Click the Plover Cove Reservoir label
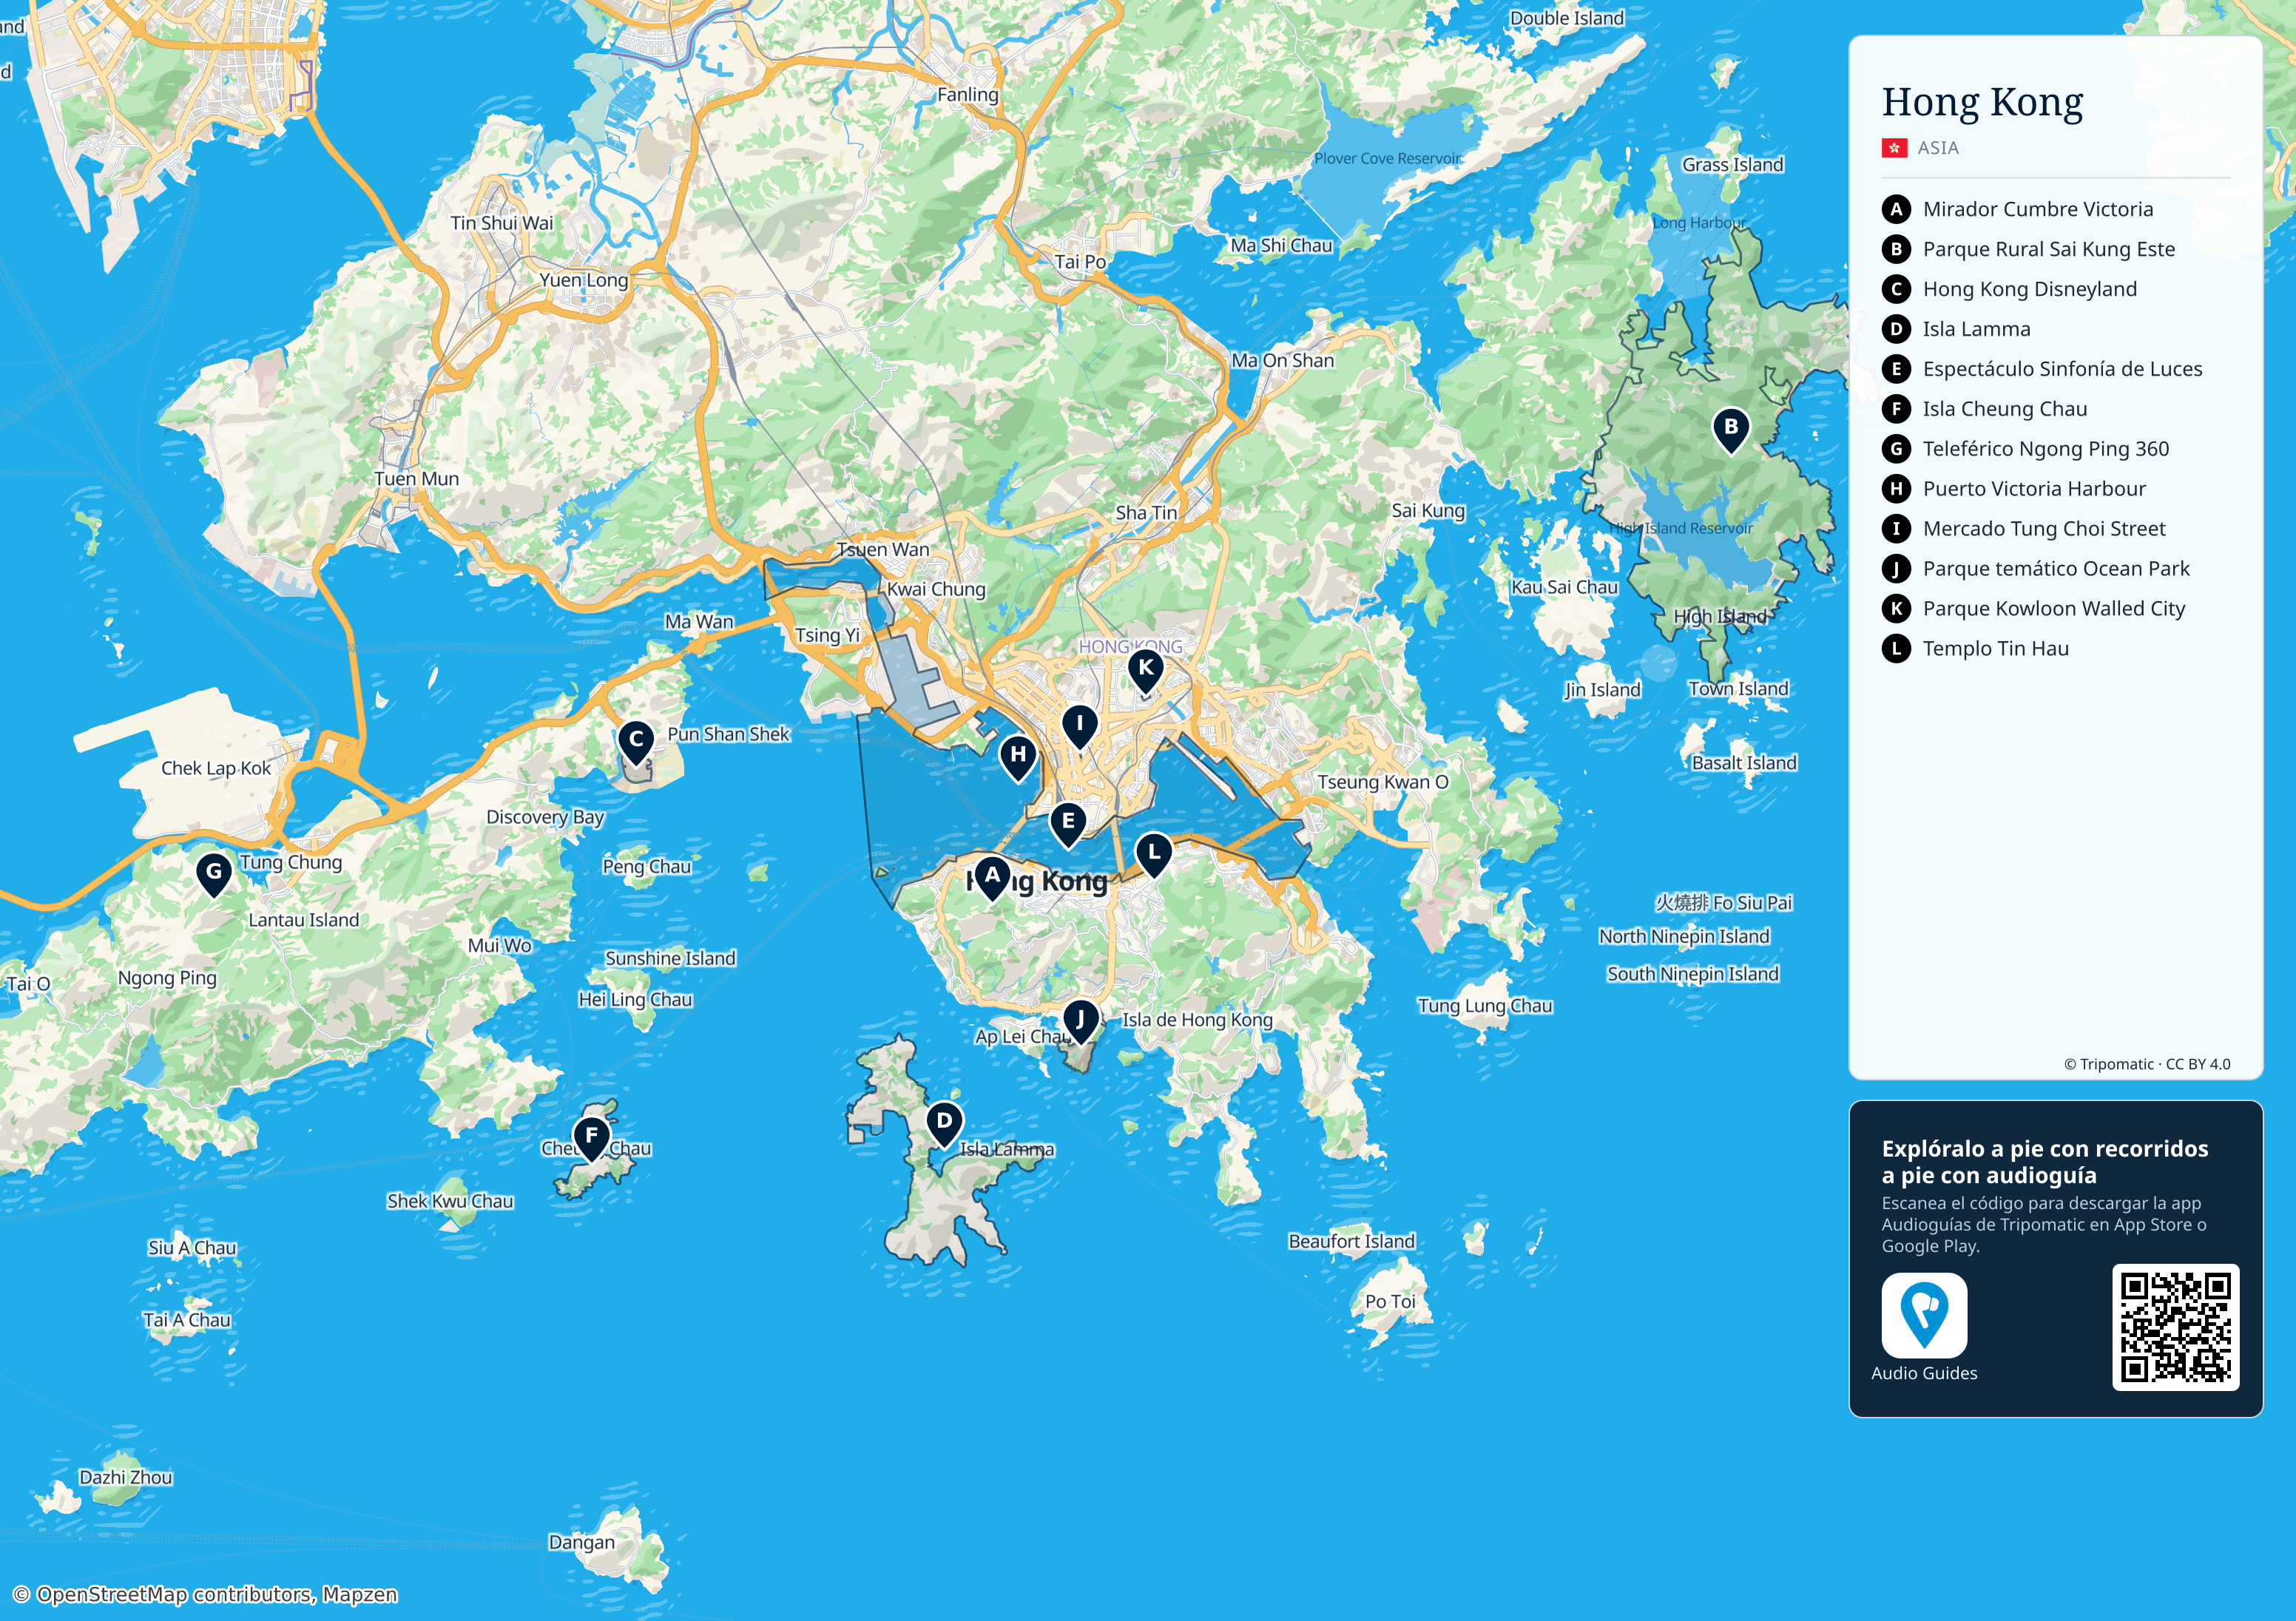This screenshot has height=1621, width=2296. (x=1387, y=158)
